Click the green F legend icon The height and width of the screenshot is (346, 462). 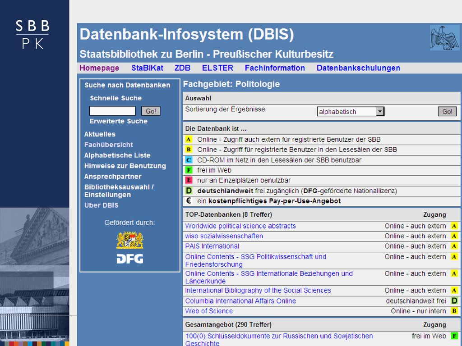(189, 170)
